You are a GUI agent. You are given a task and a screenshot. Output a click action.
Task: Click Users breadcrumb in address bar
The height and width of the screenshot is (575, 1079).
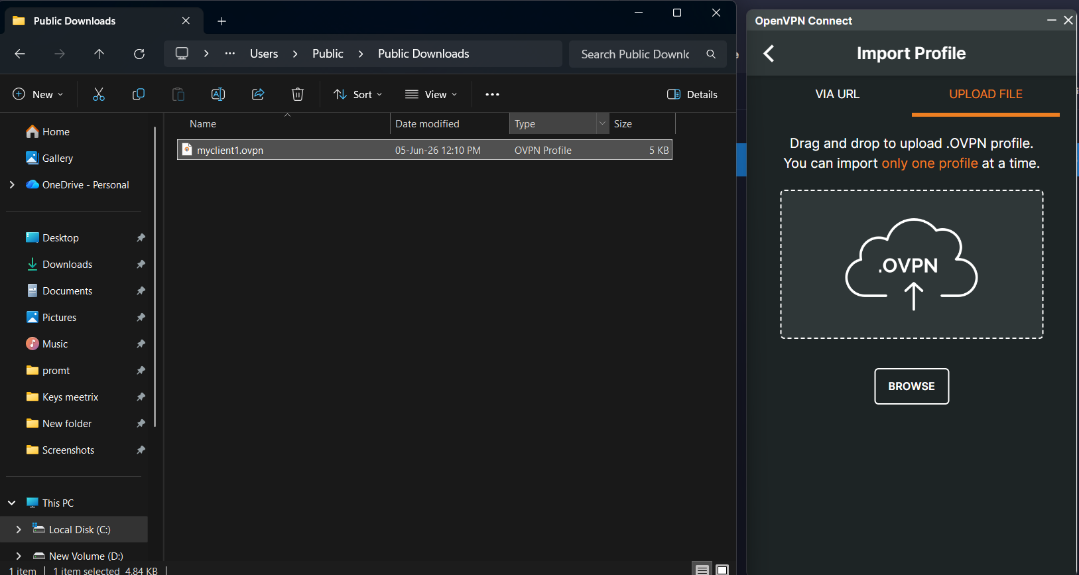pyautogui.click(x=264, y=54)
